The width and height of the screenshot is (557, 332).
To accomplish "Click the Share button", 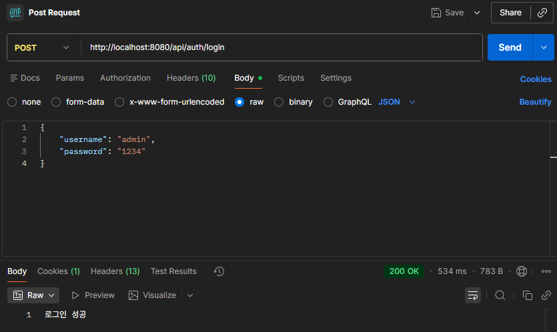I will (510, 13).
